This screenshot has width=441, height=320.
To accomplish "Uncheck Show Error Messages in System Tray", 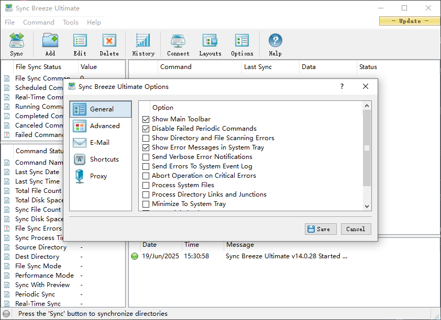I will [146, 147].
